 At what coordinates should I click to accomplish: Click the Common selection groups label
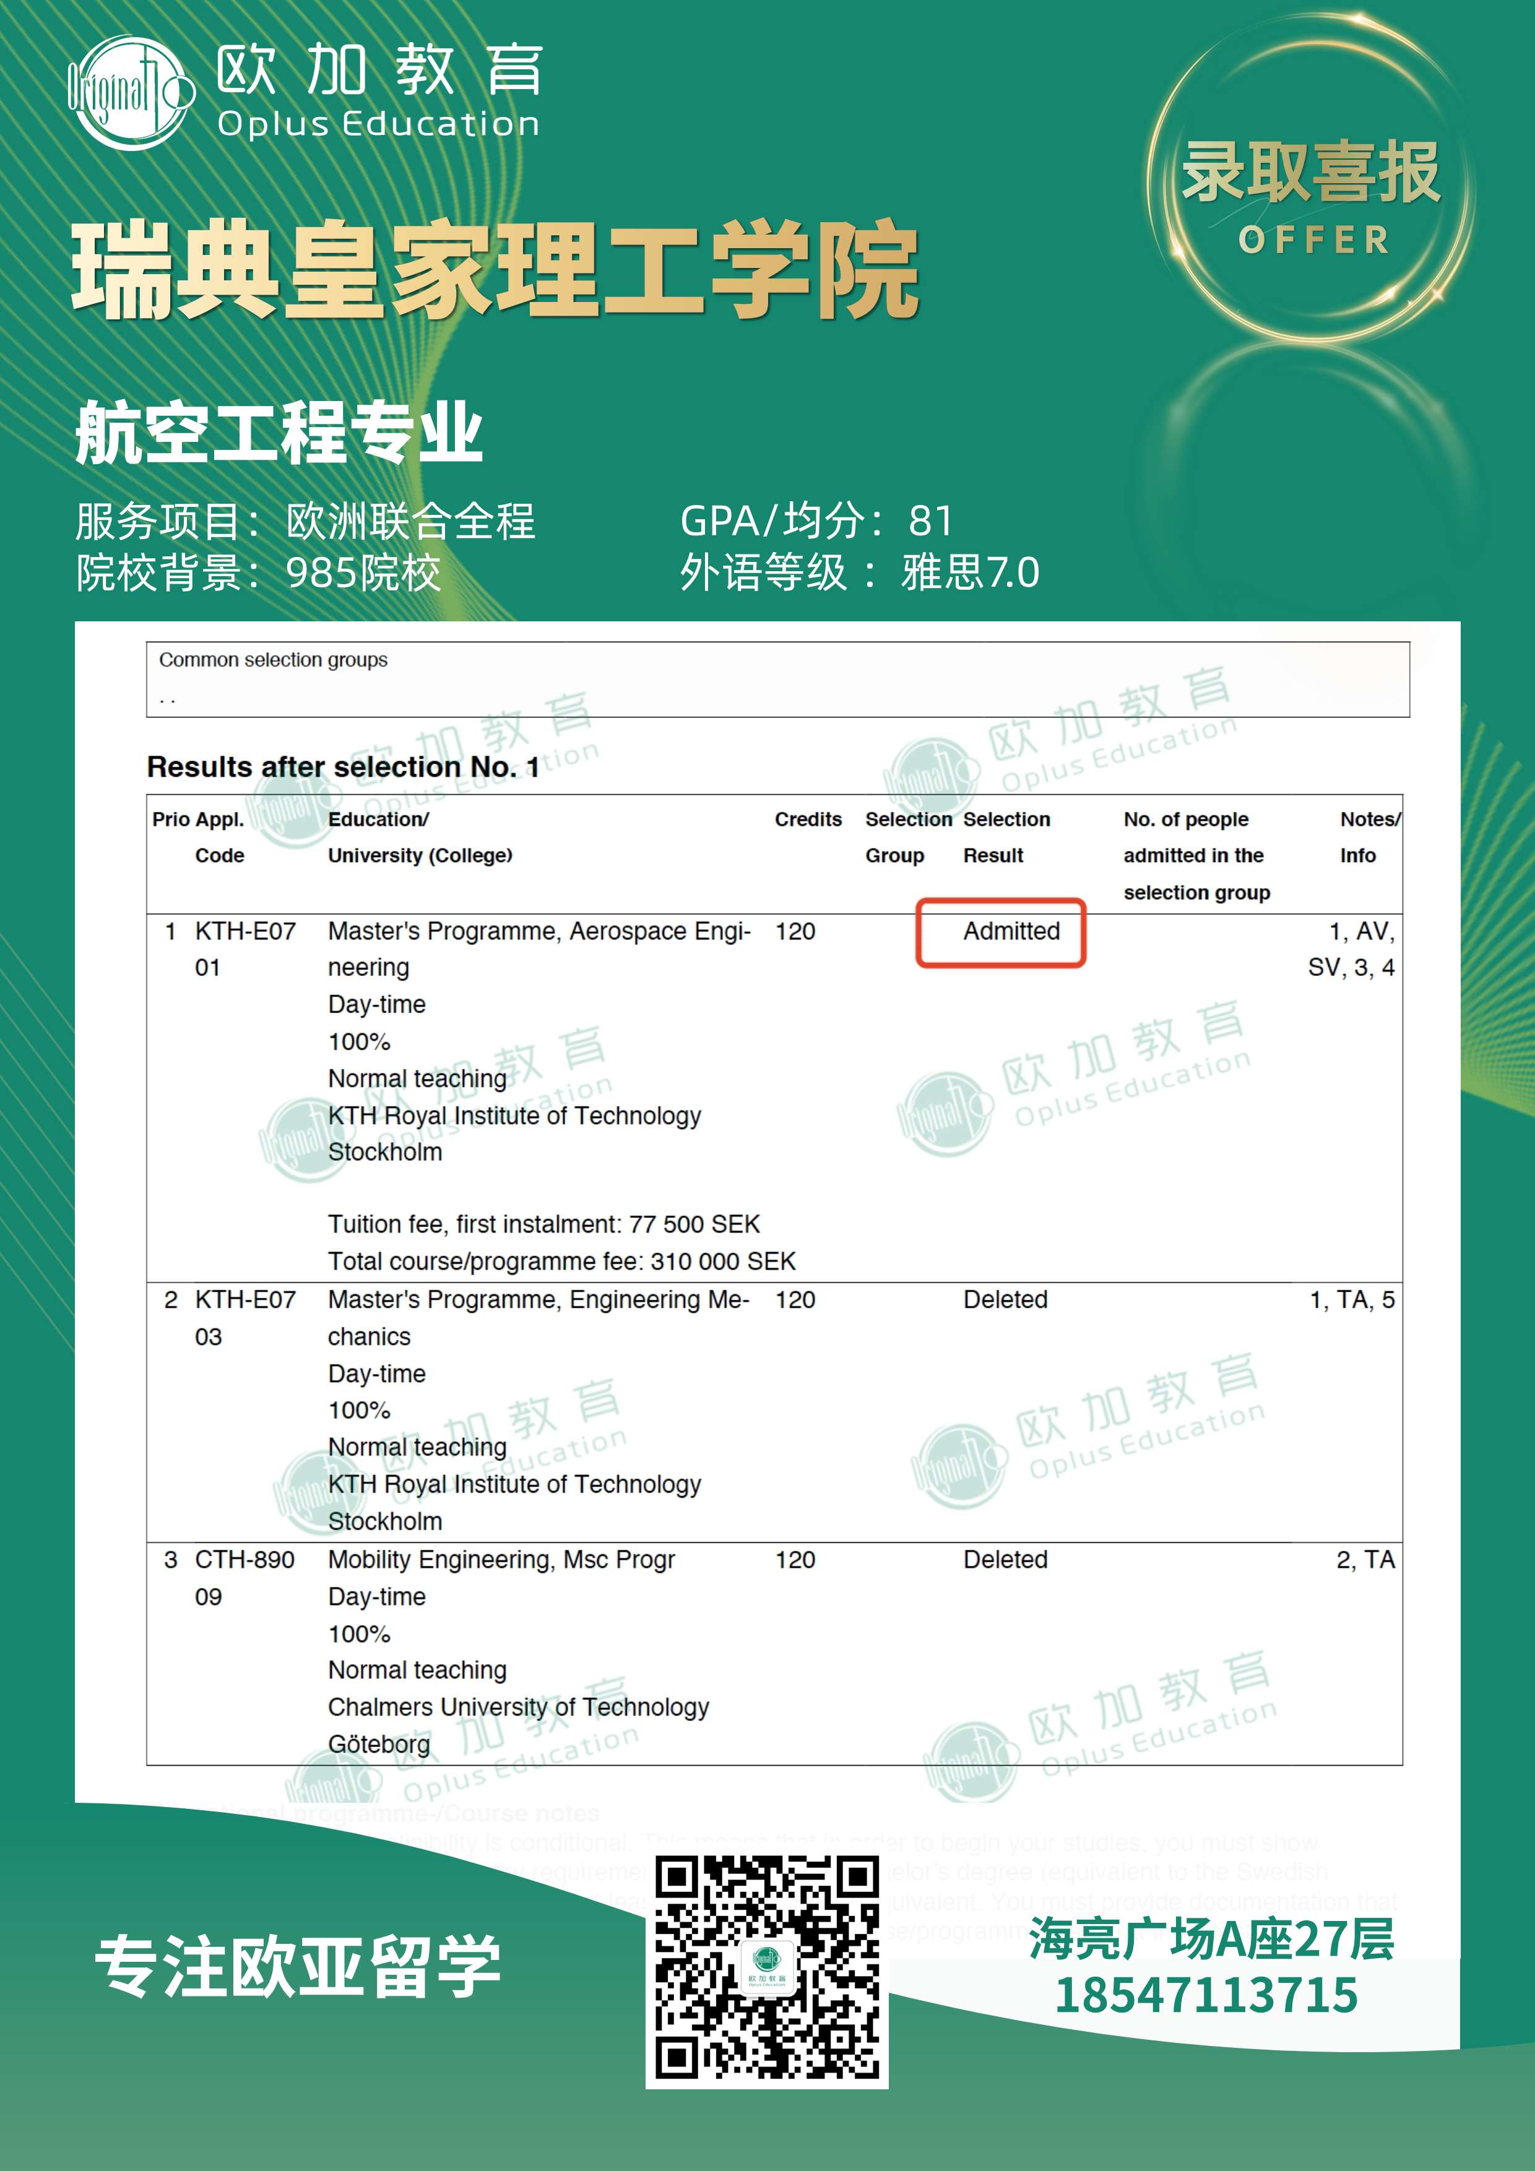(x=274, y=659)
